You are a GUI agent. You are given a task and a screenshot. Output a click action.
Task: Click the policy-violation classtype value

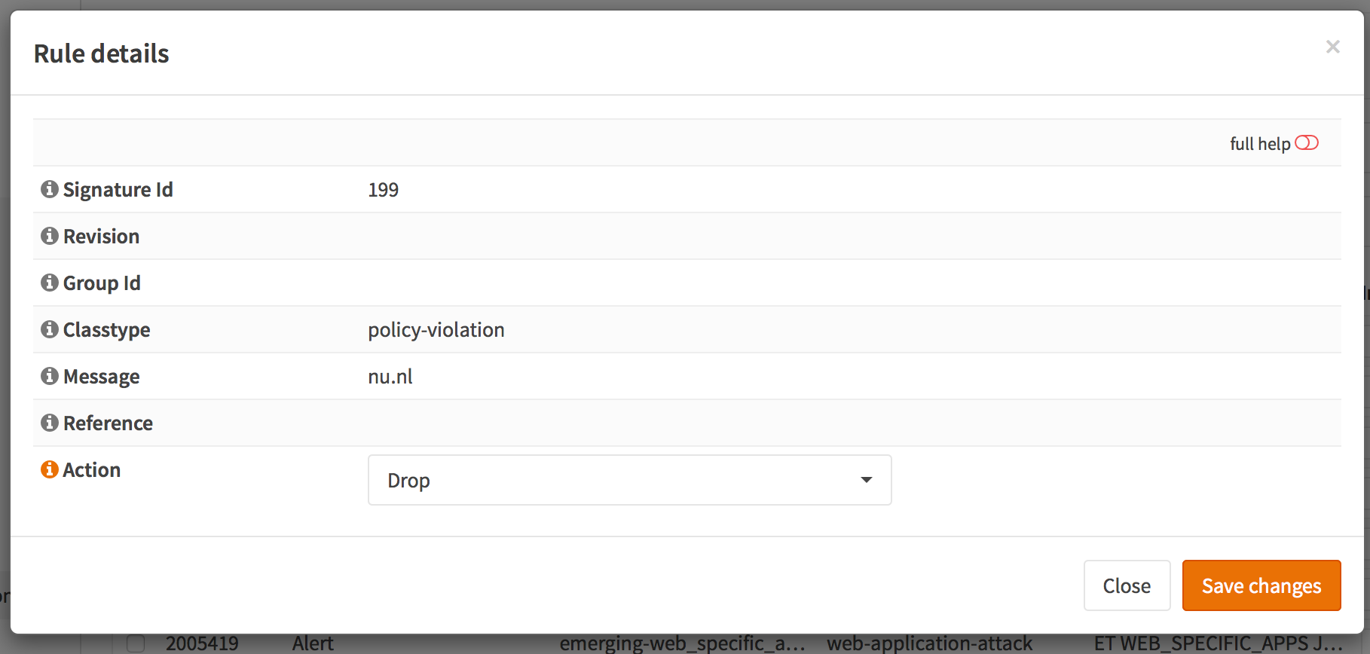pyautogui.click(x=436, y=330)
